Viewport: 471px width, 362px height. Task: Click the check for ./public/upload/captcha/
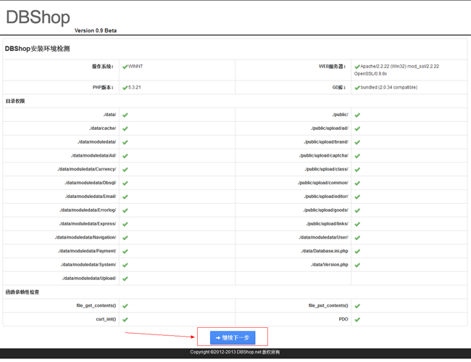tap(357, 156)
